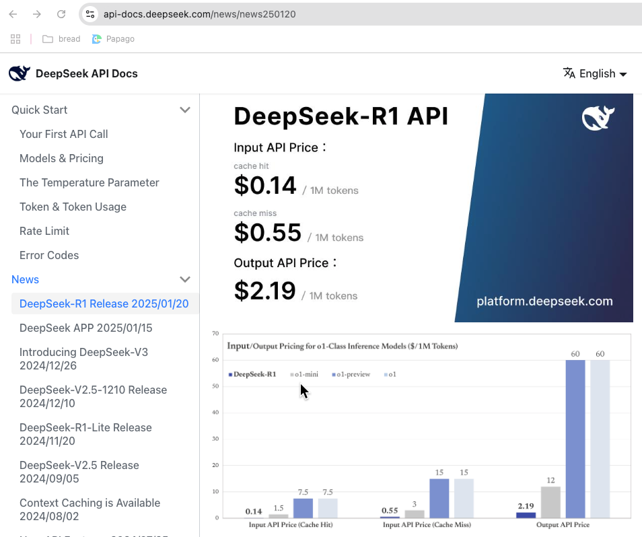This screenshot has width=642, height=537.
Task: Click the Output API Price axis label
Action: [x=563, y=525]
